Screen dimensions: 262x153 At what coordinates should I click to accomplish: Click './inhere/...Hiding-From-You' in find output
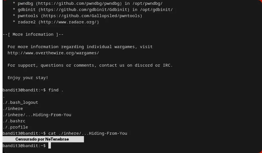[x=37, y=115]
